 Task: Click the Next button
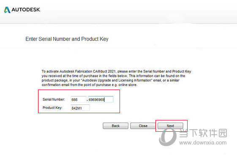coord(170,126)
